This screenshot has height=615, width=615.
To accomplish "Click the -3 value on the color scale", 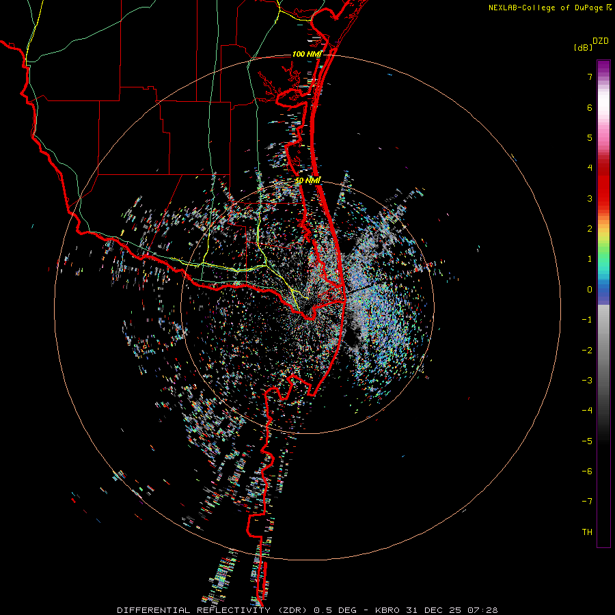I will [x=587, y=381].
